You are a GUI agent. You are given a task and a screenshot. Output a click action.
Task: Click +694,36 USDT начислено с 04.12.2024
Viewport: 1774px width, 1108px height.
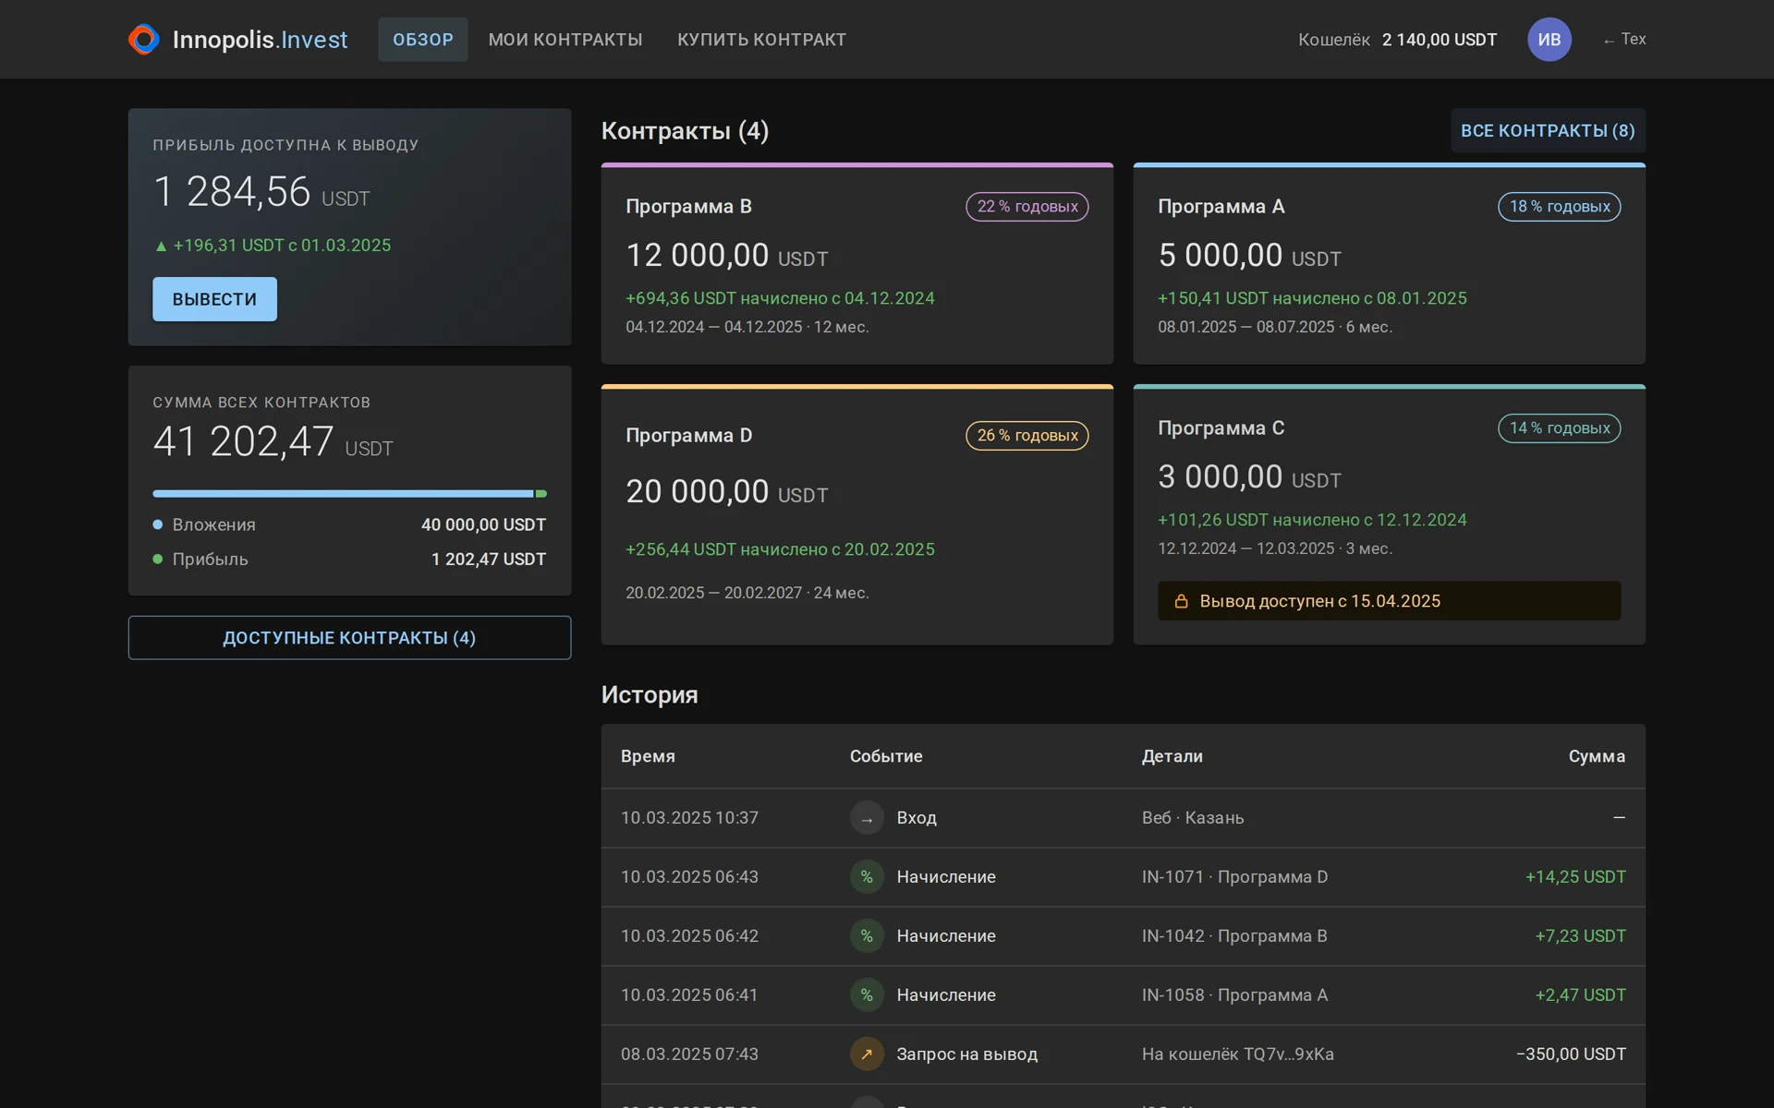[780, 298]
